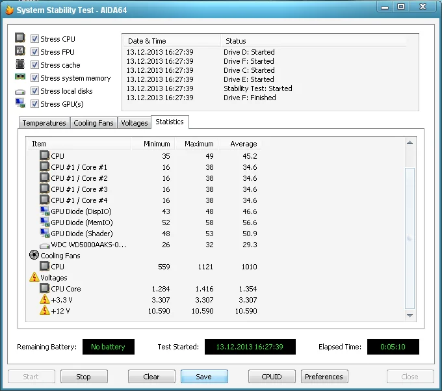Screen dimensions: 442x391
Task: Click the +12 V warning icon
Action: [x=44, y=311]
